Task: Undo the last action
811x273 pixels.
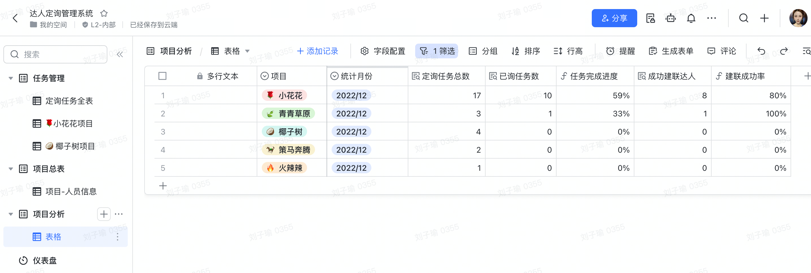Action: 761,51
